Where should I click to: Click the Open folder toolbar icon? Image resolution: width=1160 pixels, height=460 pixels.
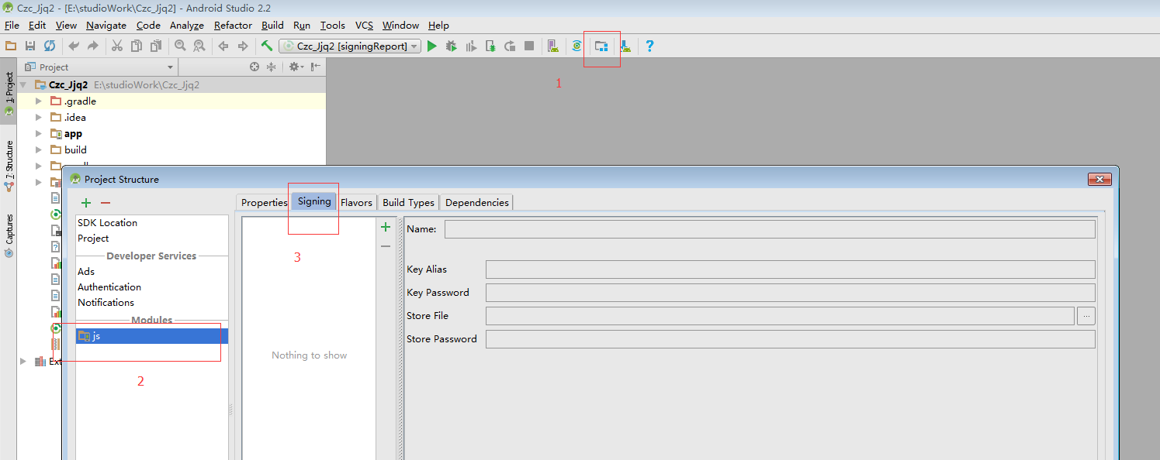11,46
